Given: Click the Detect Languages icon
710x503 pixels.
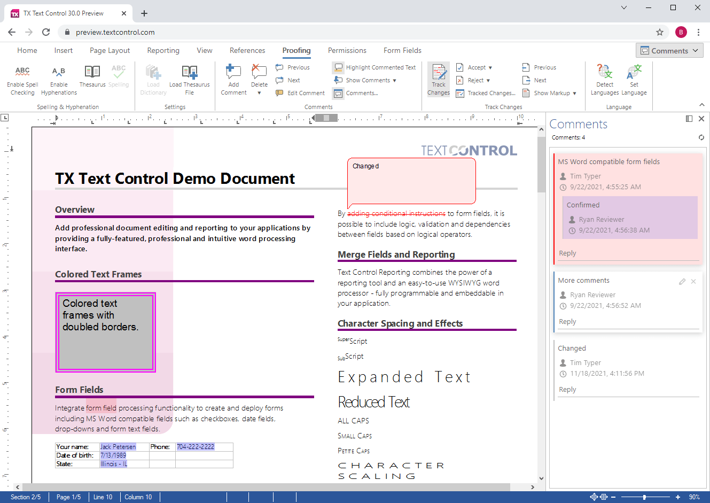Looking at the screenshot, I should coord(604,78).
